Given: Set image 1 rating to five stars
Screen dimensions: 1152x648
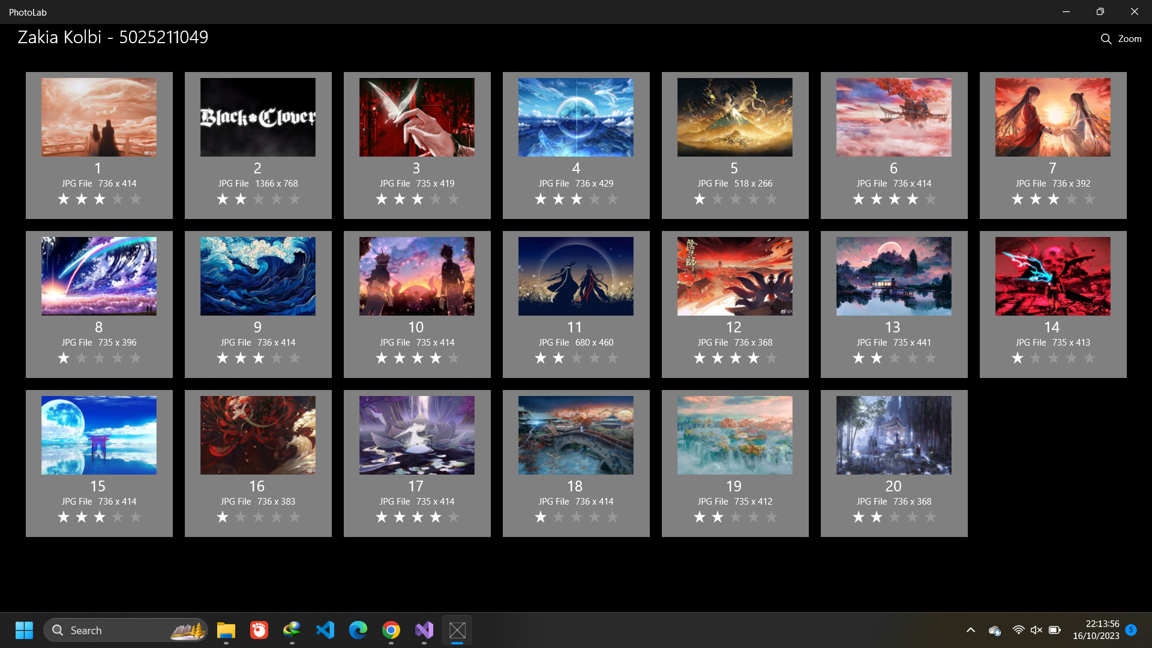Looking at the screenshot, I should coord(136,199).
